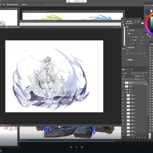Click the smart object filter icon
153x153 pixels.
(144, 73)
